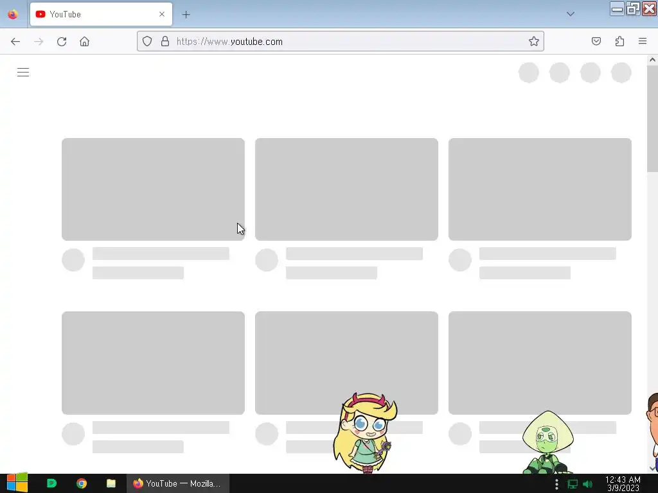
Task: Click the vertical scrollbar thumb
Action: tap(652, 118)
